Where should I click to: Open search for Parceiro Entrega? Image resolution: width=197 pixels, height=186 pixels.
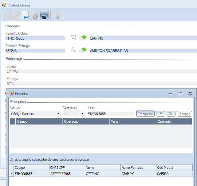coord(73,50)
